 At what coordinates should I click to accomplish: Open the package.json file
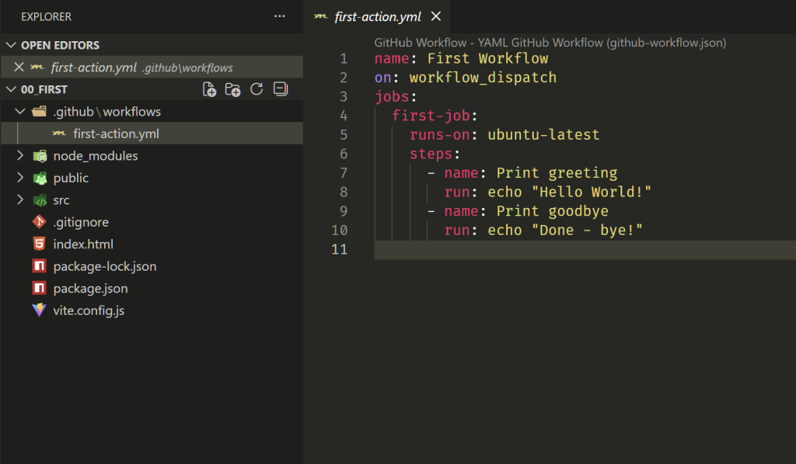90,289
